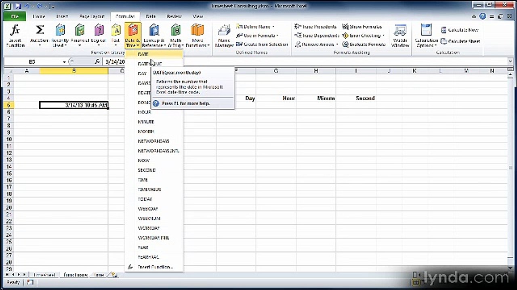Click the Minute header cell
Screen dimensions: 517x290
point(316,98)
